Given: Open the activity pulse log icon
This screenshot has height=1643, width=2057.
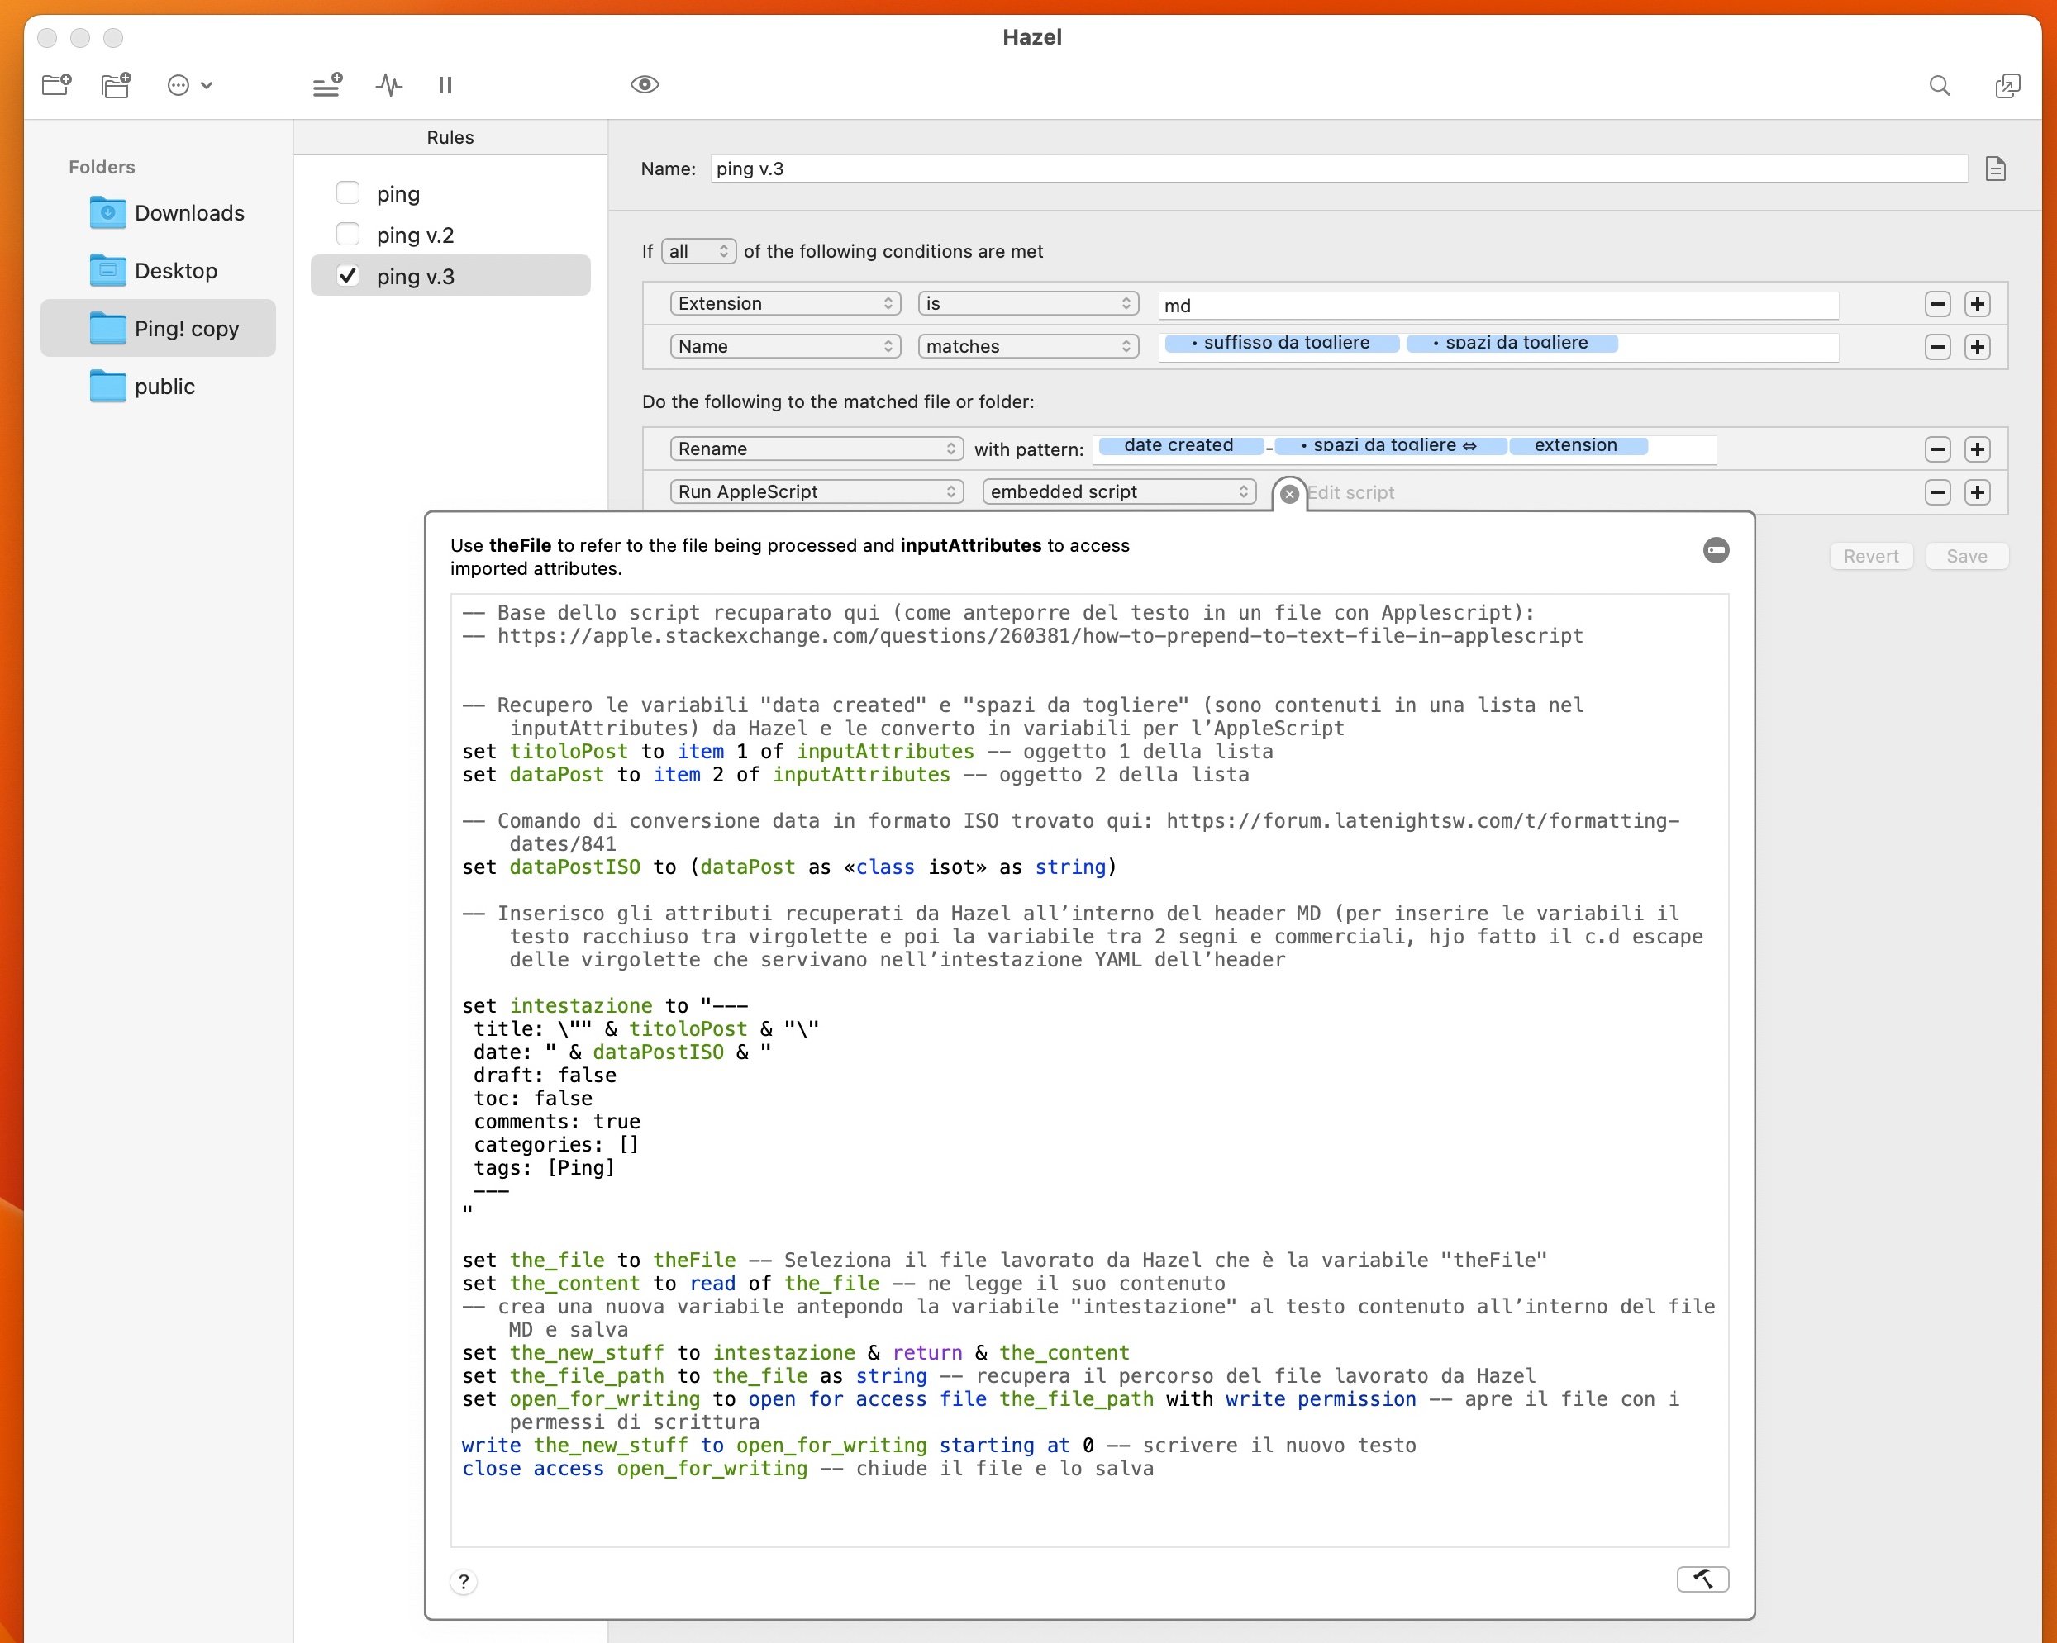Looking at the screenshot, I should 389,85.
